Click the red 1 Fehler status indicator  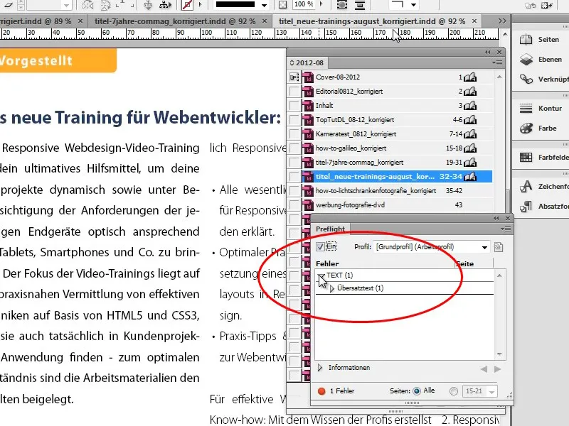coord(321,391)
